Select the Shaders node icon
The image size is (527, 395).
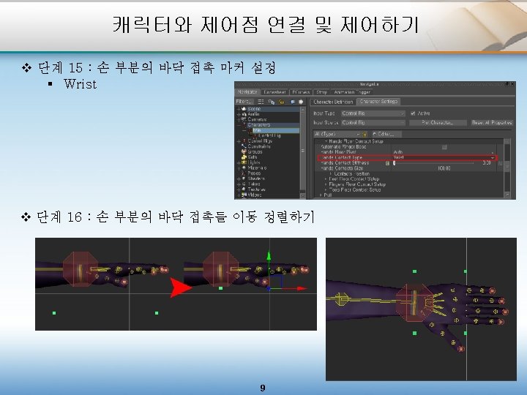point(244,178)
